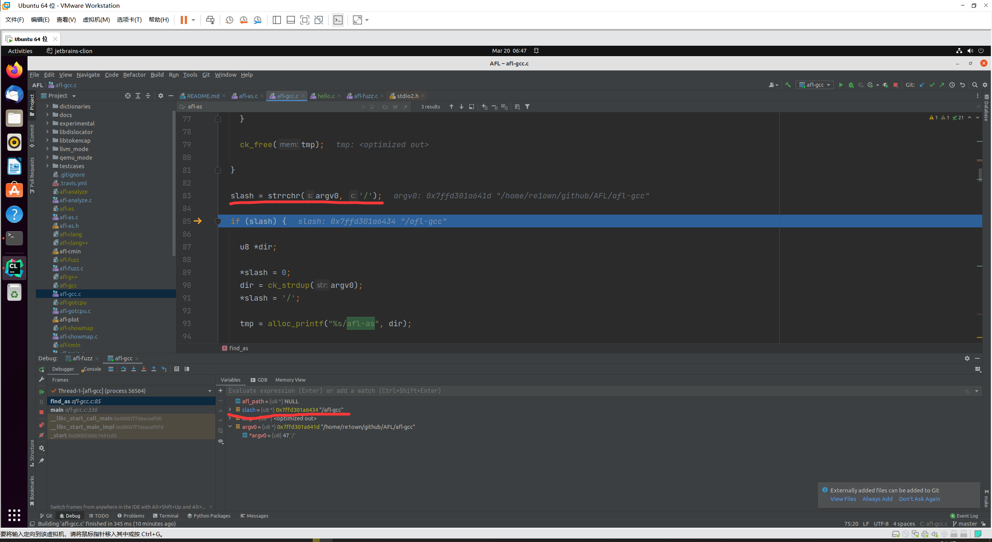The height and width of the screenshot is (542, 992).
Task: Run to cursor in debugger
Action: click(x=164, y=369)
